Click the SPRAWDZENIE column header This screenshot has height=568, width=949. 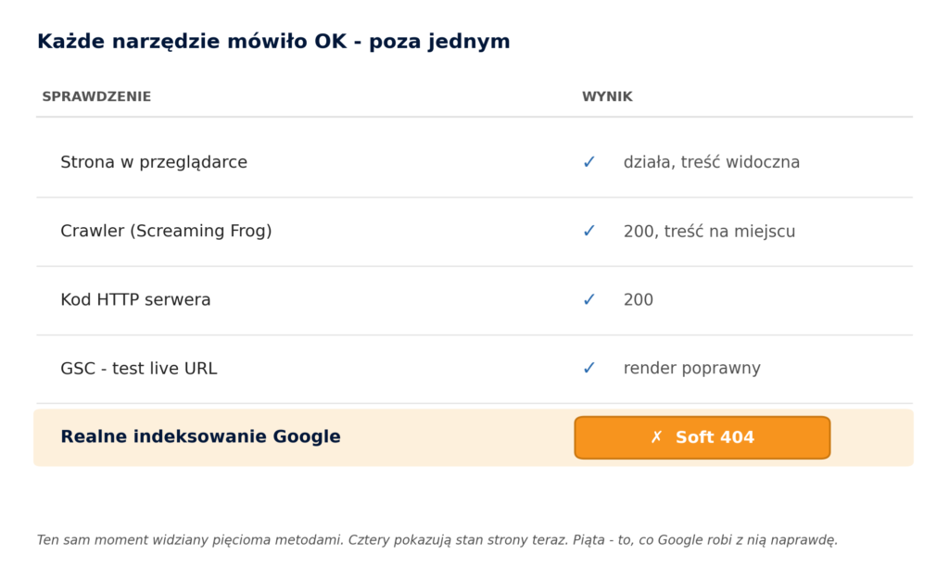[96, 96]
